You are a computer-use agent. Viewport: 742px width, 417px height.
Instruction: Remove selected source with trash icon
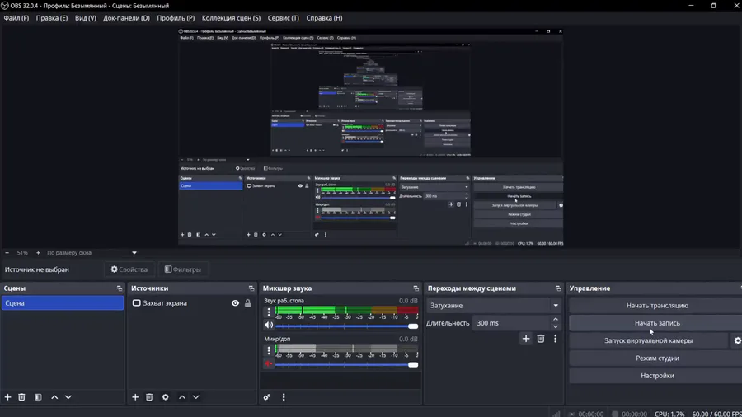tap(149, 397)
